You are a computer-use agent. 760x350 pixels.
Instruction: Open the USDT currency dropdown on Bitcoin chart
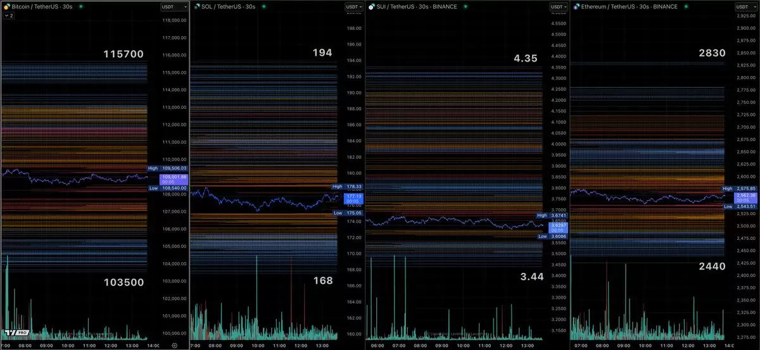click(x=175, y=6)
